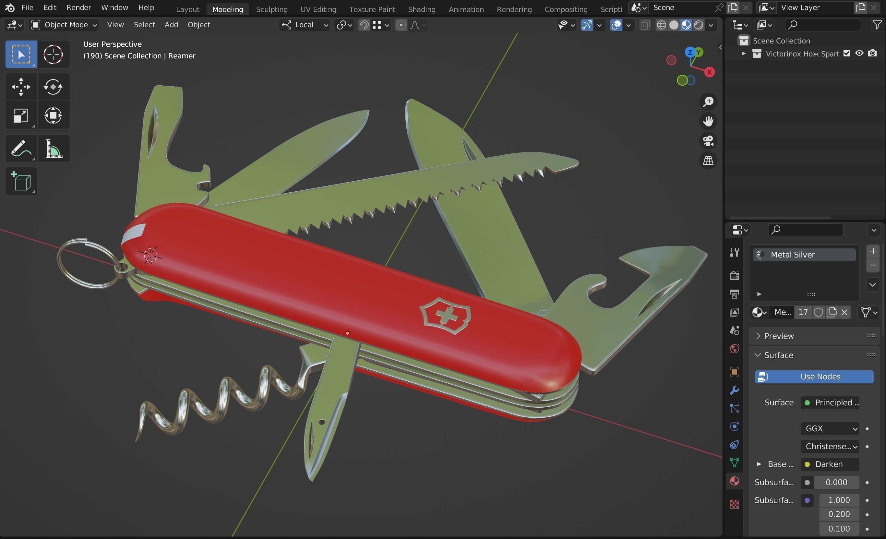Expand the Victorinox collection tree
886x539 pixels.
click(744, 54)
